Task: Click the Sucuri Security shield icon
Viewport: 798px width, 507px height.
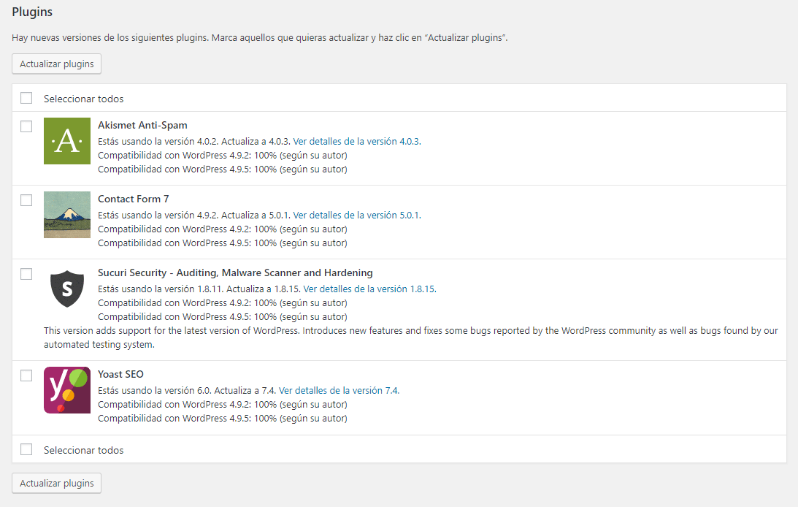Action: (x=66, y=289)
